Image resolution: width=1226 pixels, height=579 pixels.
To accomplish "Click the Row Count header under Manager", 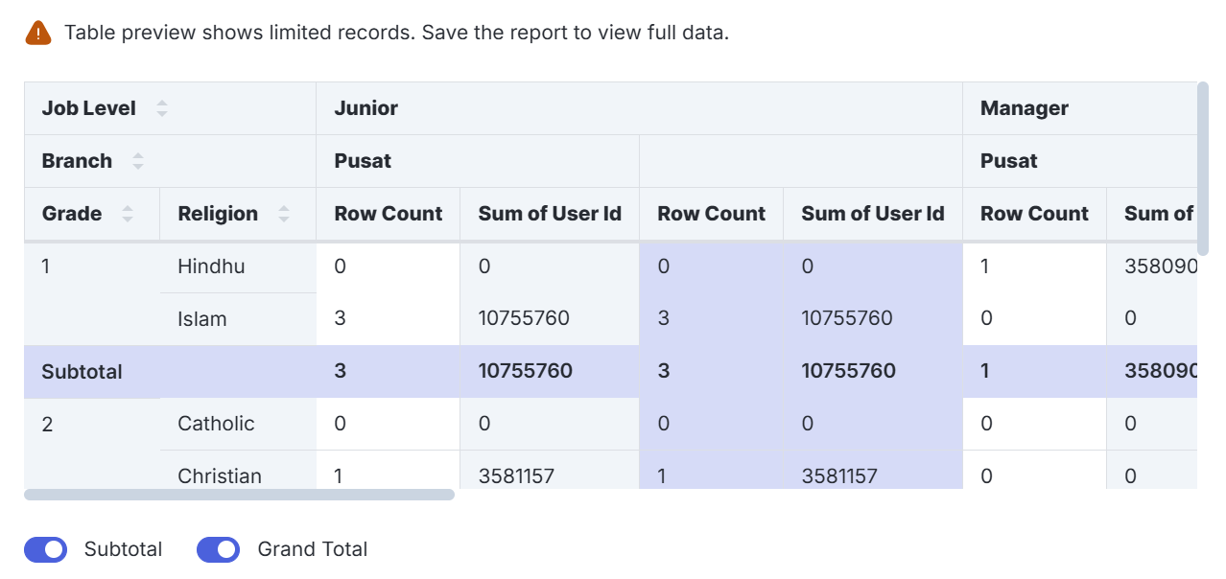I will coord(1034,214).
